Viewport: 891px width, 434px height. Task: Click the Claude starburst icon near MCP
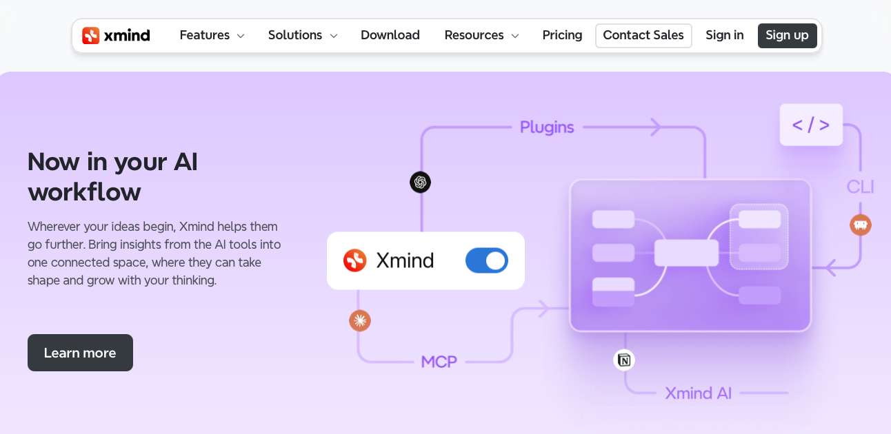360,320
